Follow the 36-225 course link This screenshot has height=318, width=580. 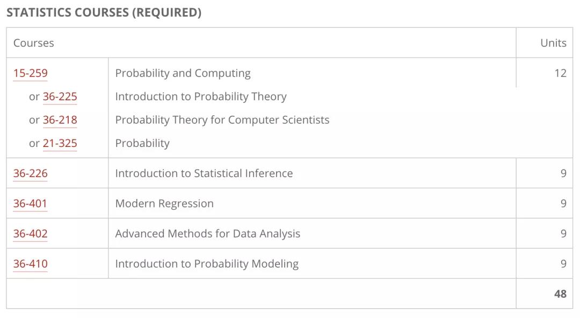click(60, 97)
